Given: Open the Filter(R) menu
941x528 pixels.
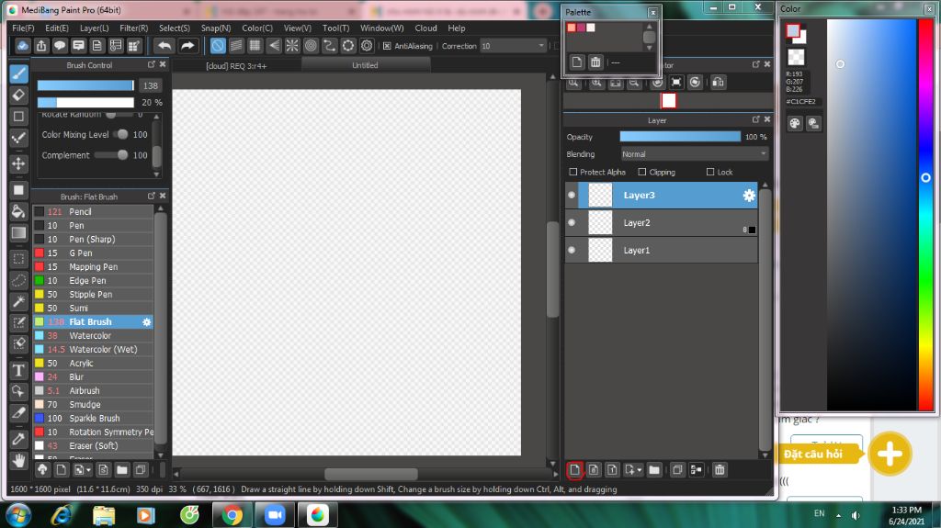Looking at the screenshot, I should pos(134,28).
